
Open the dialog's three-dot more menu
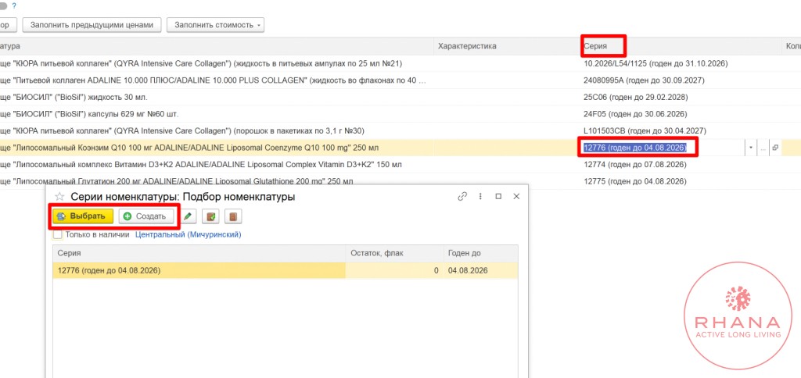click(x=480, y=197)
